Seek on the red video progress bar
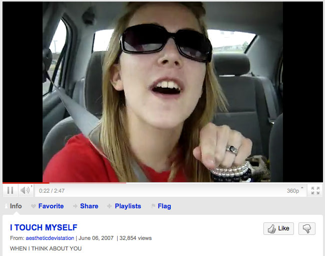Viewport: 325px width, 256px height. click(x=162, y=183)
